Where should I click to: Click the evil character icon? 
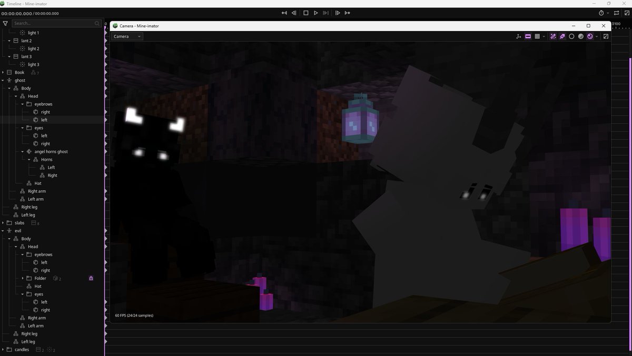[9, 231]
